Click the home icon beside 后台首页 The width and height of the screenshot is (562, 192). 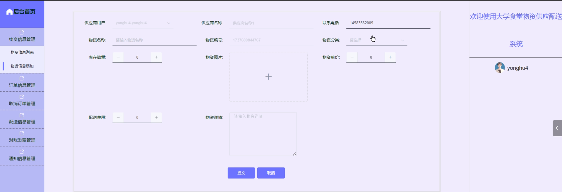click(x=9, y=12)
